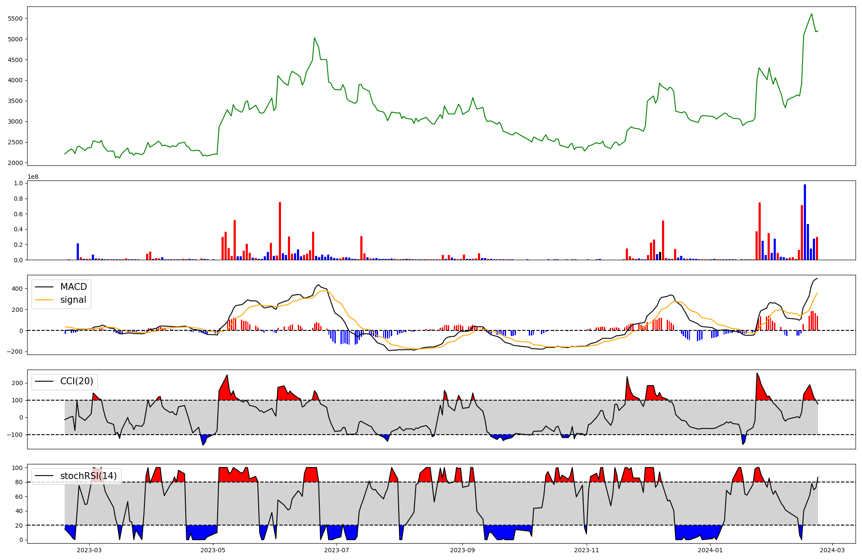The height and width of the screenshot is (560, 862).
Task: Click the 2000 price axis label
Action: pos(15,163)
